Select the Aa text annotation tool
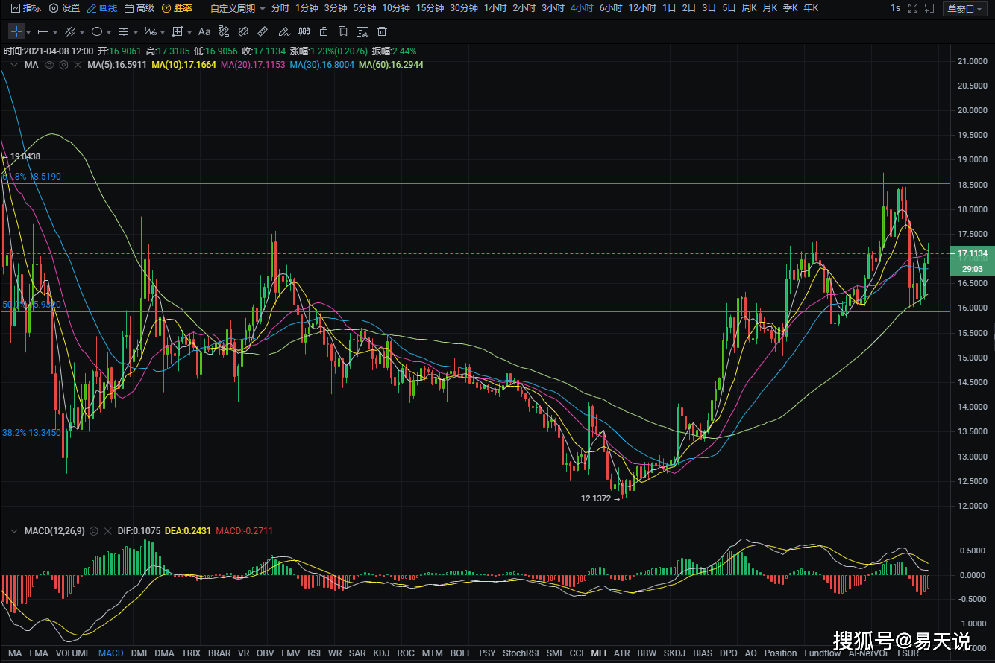The width and height of the screenshot is (995, 663). pos(204,32)
